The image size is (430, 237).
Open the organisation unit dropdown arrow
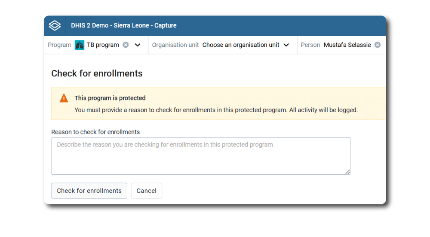(x=286, y=45)
